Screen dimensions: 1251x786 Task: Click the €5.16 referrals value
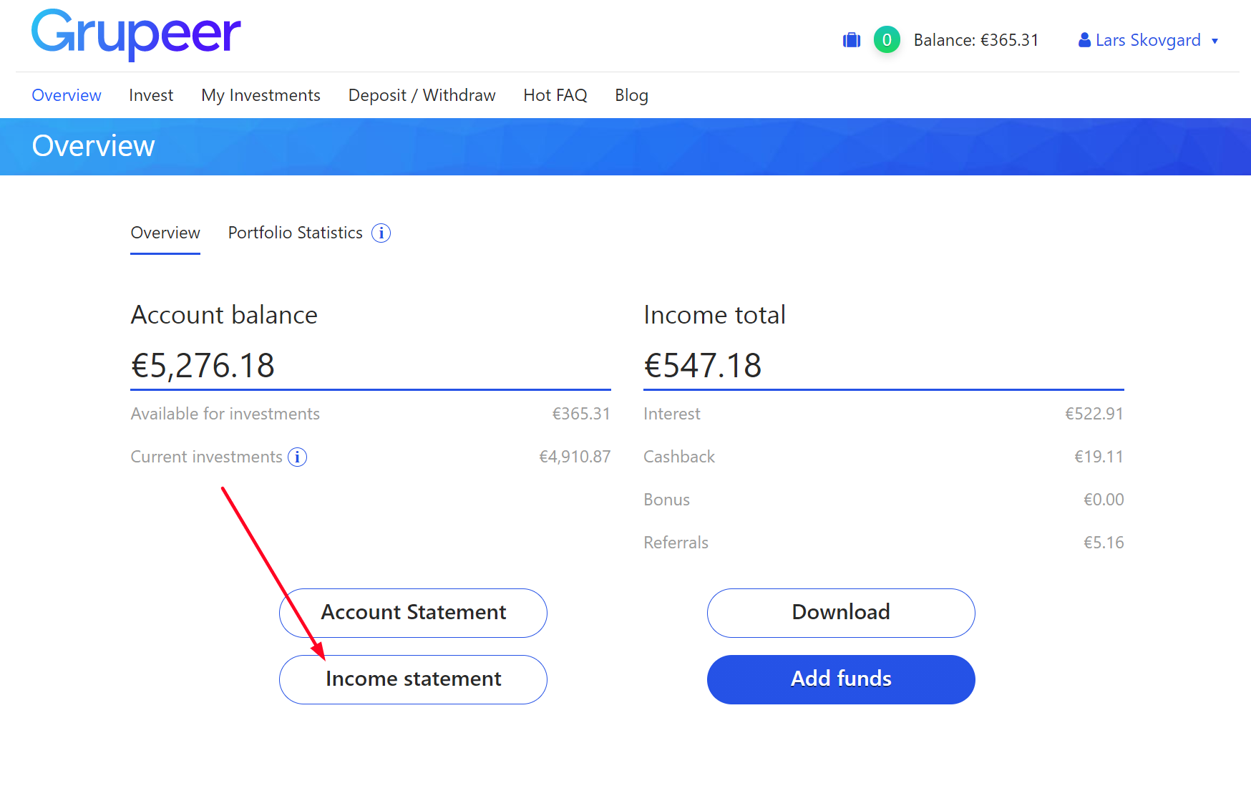(1104, 543)
